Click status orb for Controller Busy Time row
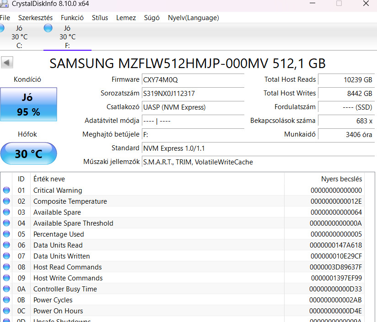377x322 pixels. coord(6,289)
